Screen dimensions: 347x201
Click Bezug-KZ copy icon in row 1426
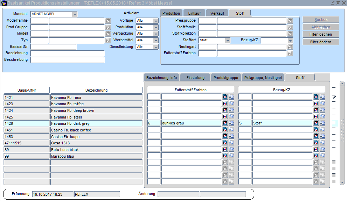click(322, 123)
